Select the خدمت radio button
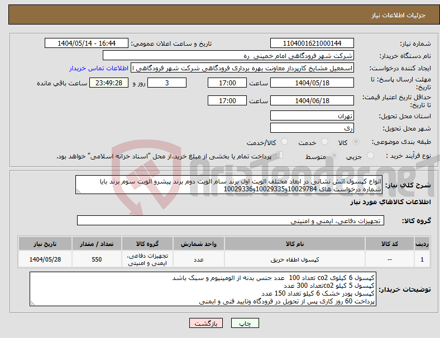The height and width of the screenshot is (338, 440). click(x=324, y=142)
